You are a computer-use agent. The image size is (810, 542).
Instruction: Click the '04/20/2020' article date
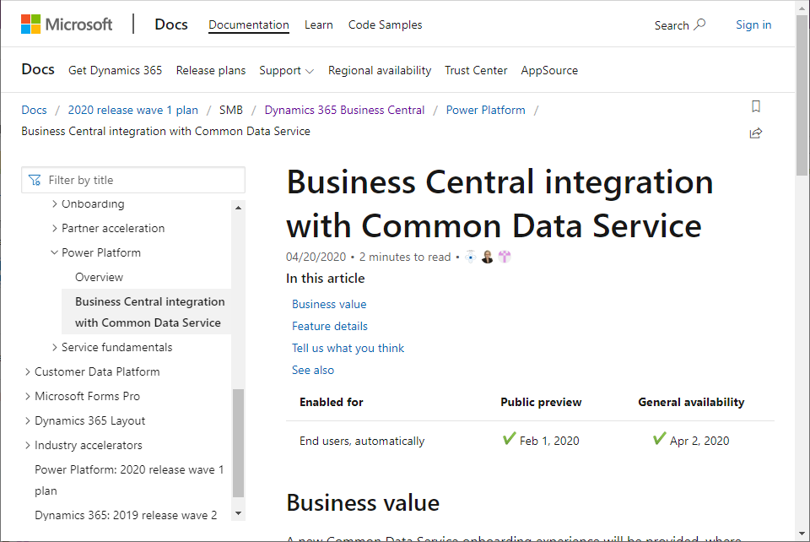(316, 257)
